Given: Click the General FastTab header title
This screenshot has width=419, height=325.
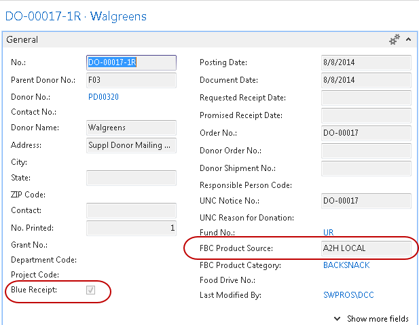Looking at the screenshot, I should point(22,40).
